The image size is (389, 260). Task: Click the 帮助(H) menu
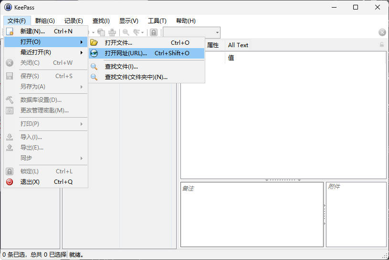point(186,21)
